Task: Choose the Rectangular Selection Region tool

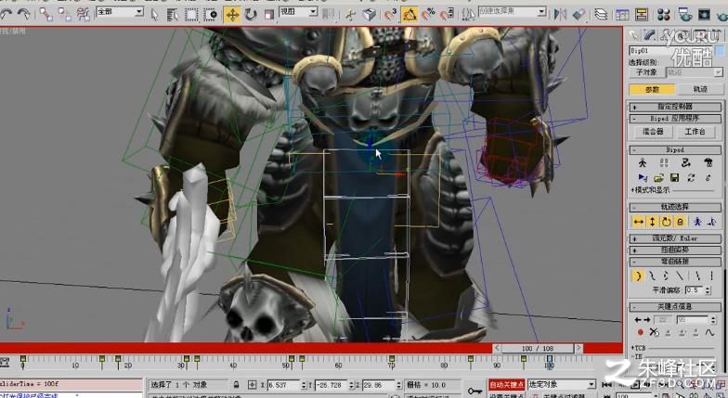Action: (191, 15)
